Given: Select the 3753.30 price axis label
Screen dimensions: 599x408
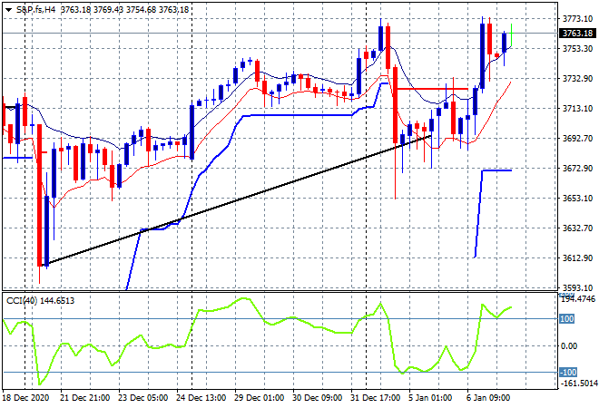Looking at the screenshot, I should tap(577, 48).
